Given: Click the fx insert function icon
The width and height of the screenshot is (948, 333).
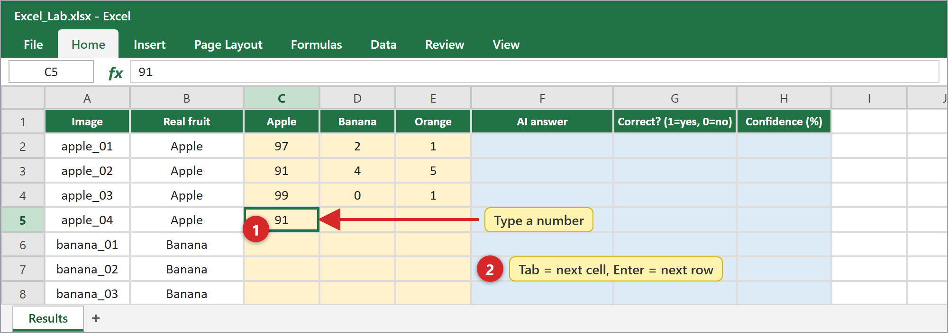Looking at the screenshot, I should coord(115,73).
